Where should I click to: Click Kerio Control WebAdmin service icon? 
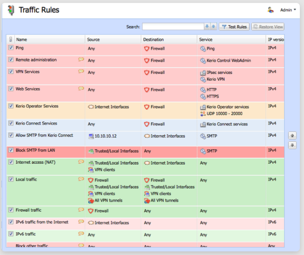[203, 61]
